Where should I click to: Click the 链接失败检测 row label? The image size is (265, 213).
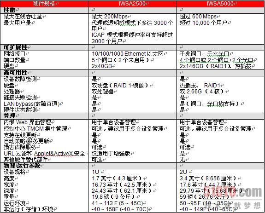coord(20,98)
